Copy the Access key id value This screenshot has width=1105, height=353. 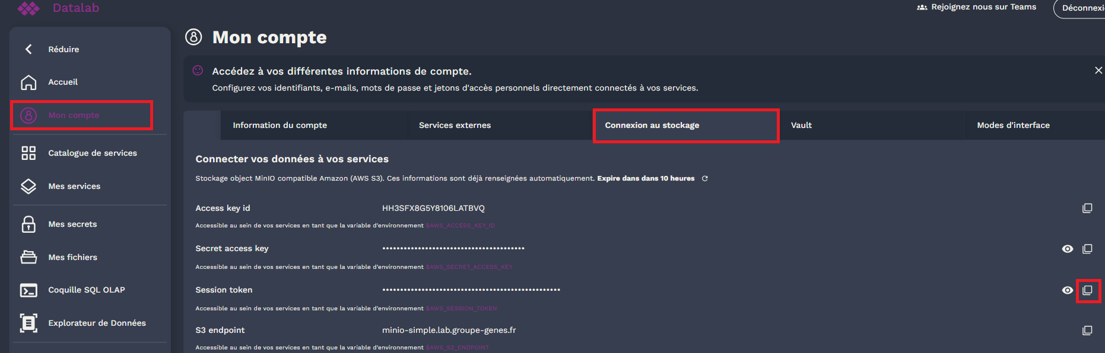coord(1087,208)
